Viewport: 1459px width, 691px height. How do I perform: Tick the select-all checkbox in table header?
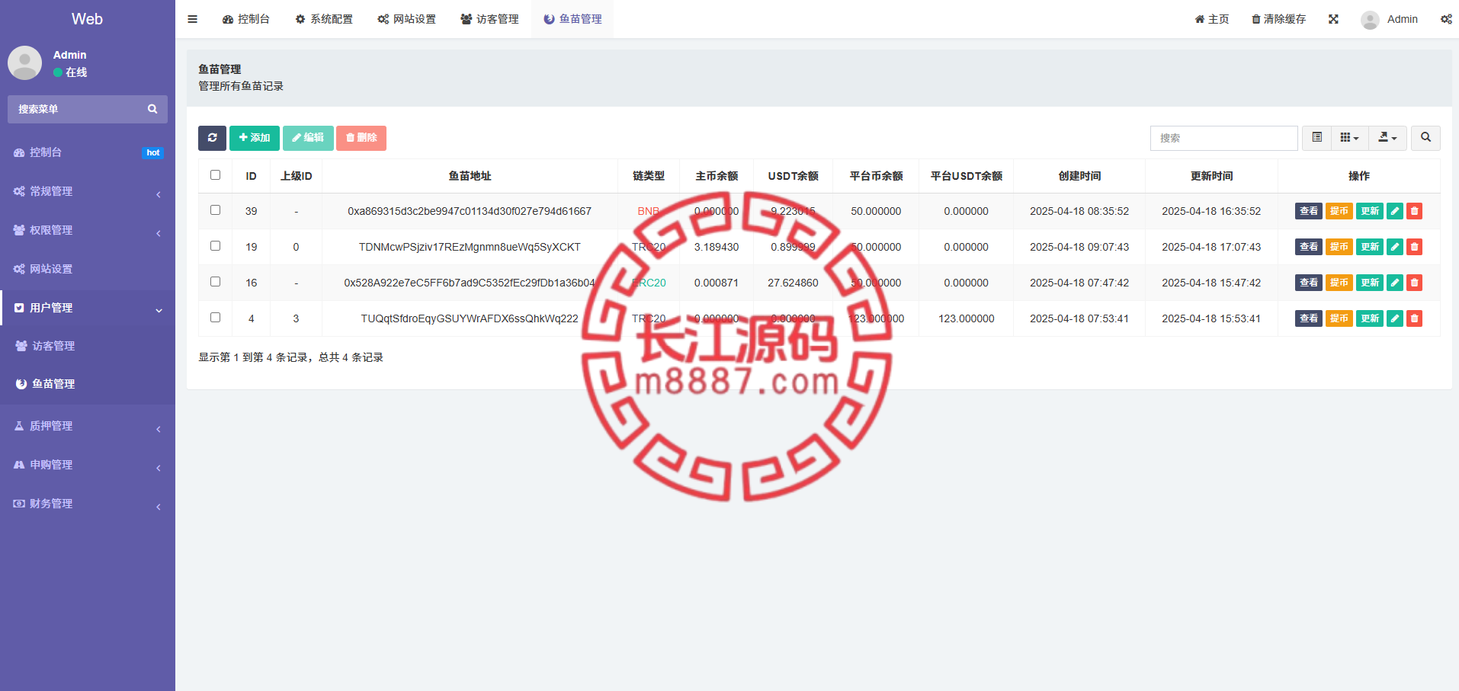pyautogui.click(x=215, y=175)
